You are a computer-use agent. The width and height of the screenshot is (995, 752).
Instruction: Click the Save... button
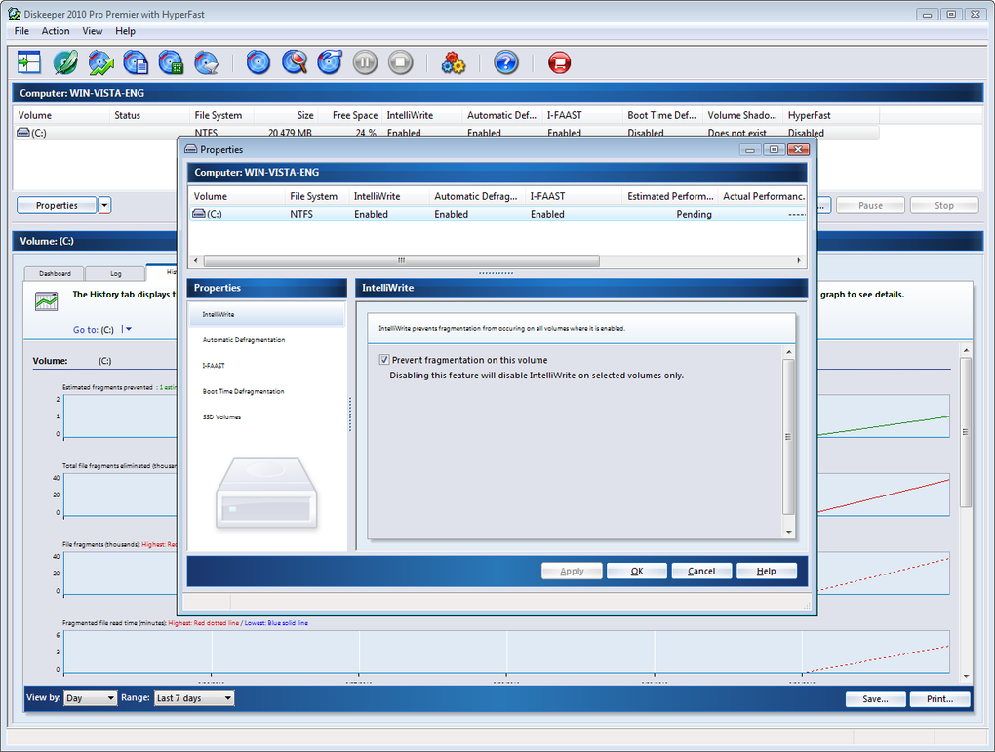(x=875, y=698)
